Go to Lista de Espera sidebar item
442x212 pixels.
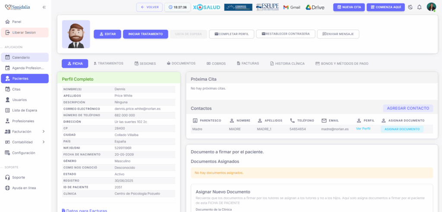(x=25, y=110)
